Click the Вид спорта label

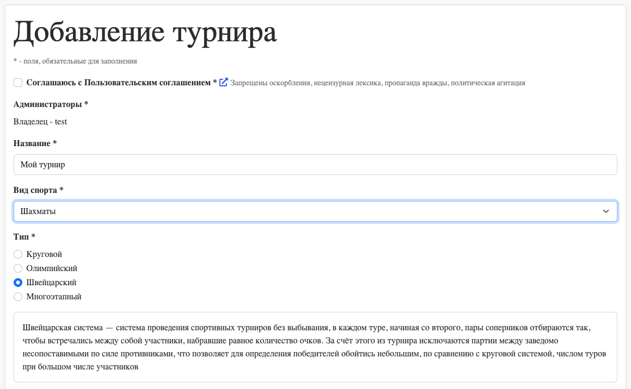pyautogui.click(x=38, y=190)
